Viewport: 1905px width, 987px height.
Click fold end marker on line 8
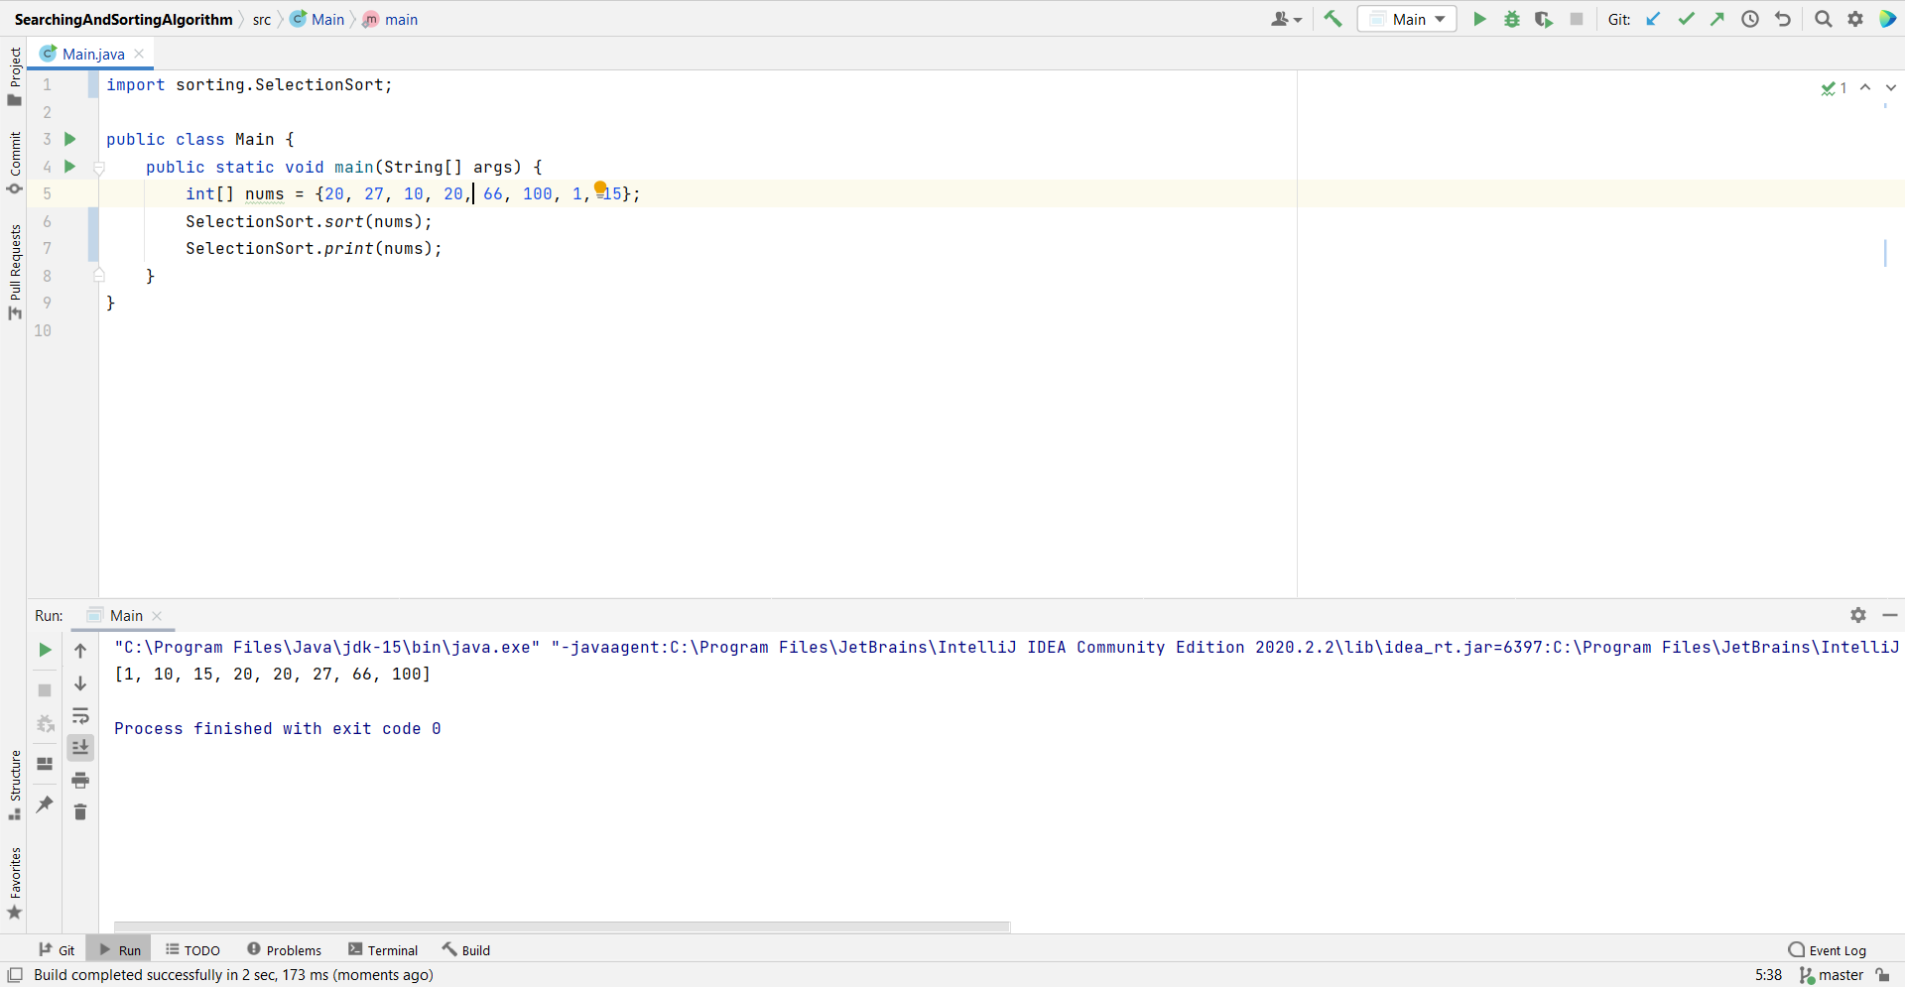(x=99, y=275)
